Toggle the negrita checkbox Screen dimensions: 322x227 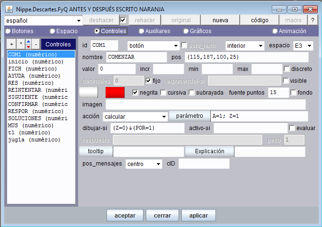coord(135,92)
